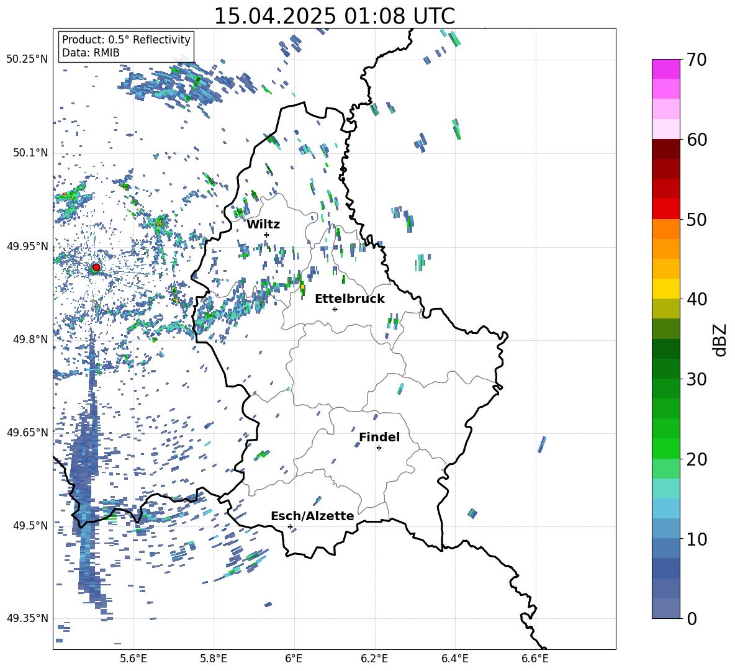Click the timestamp title 15.04.2025 01:08 UTC
The height and width of the screenshot is (671, 735).
(334, 16)
